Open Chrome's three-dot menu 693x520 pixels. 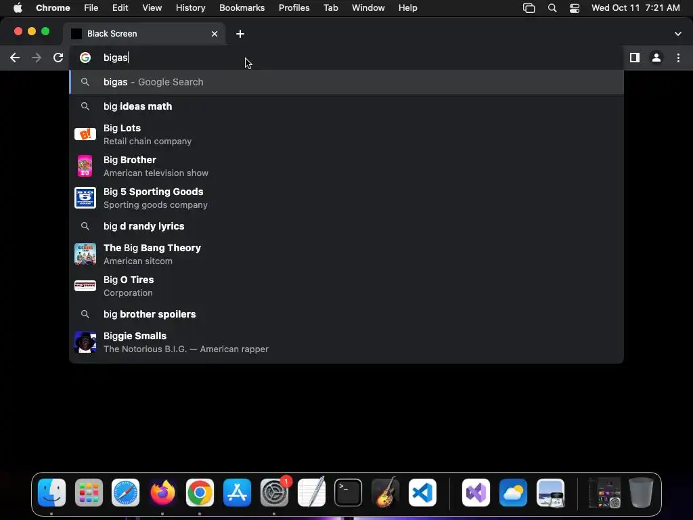coord(678,58)
